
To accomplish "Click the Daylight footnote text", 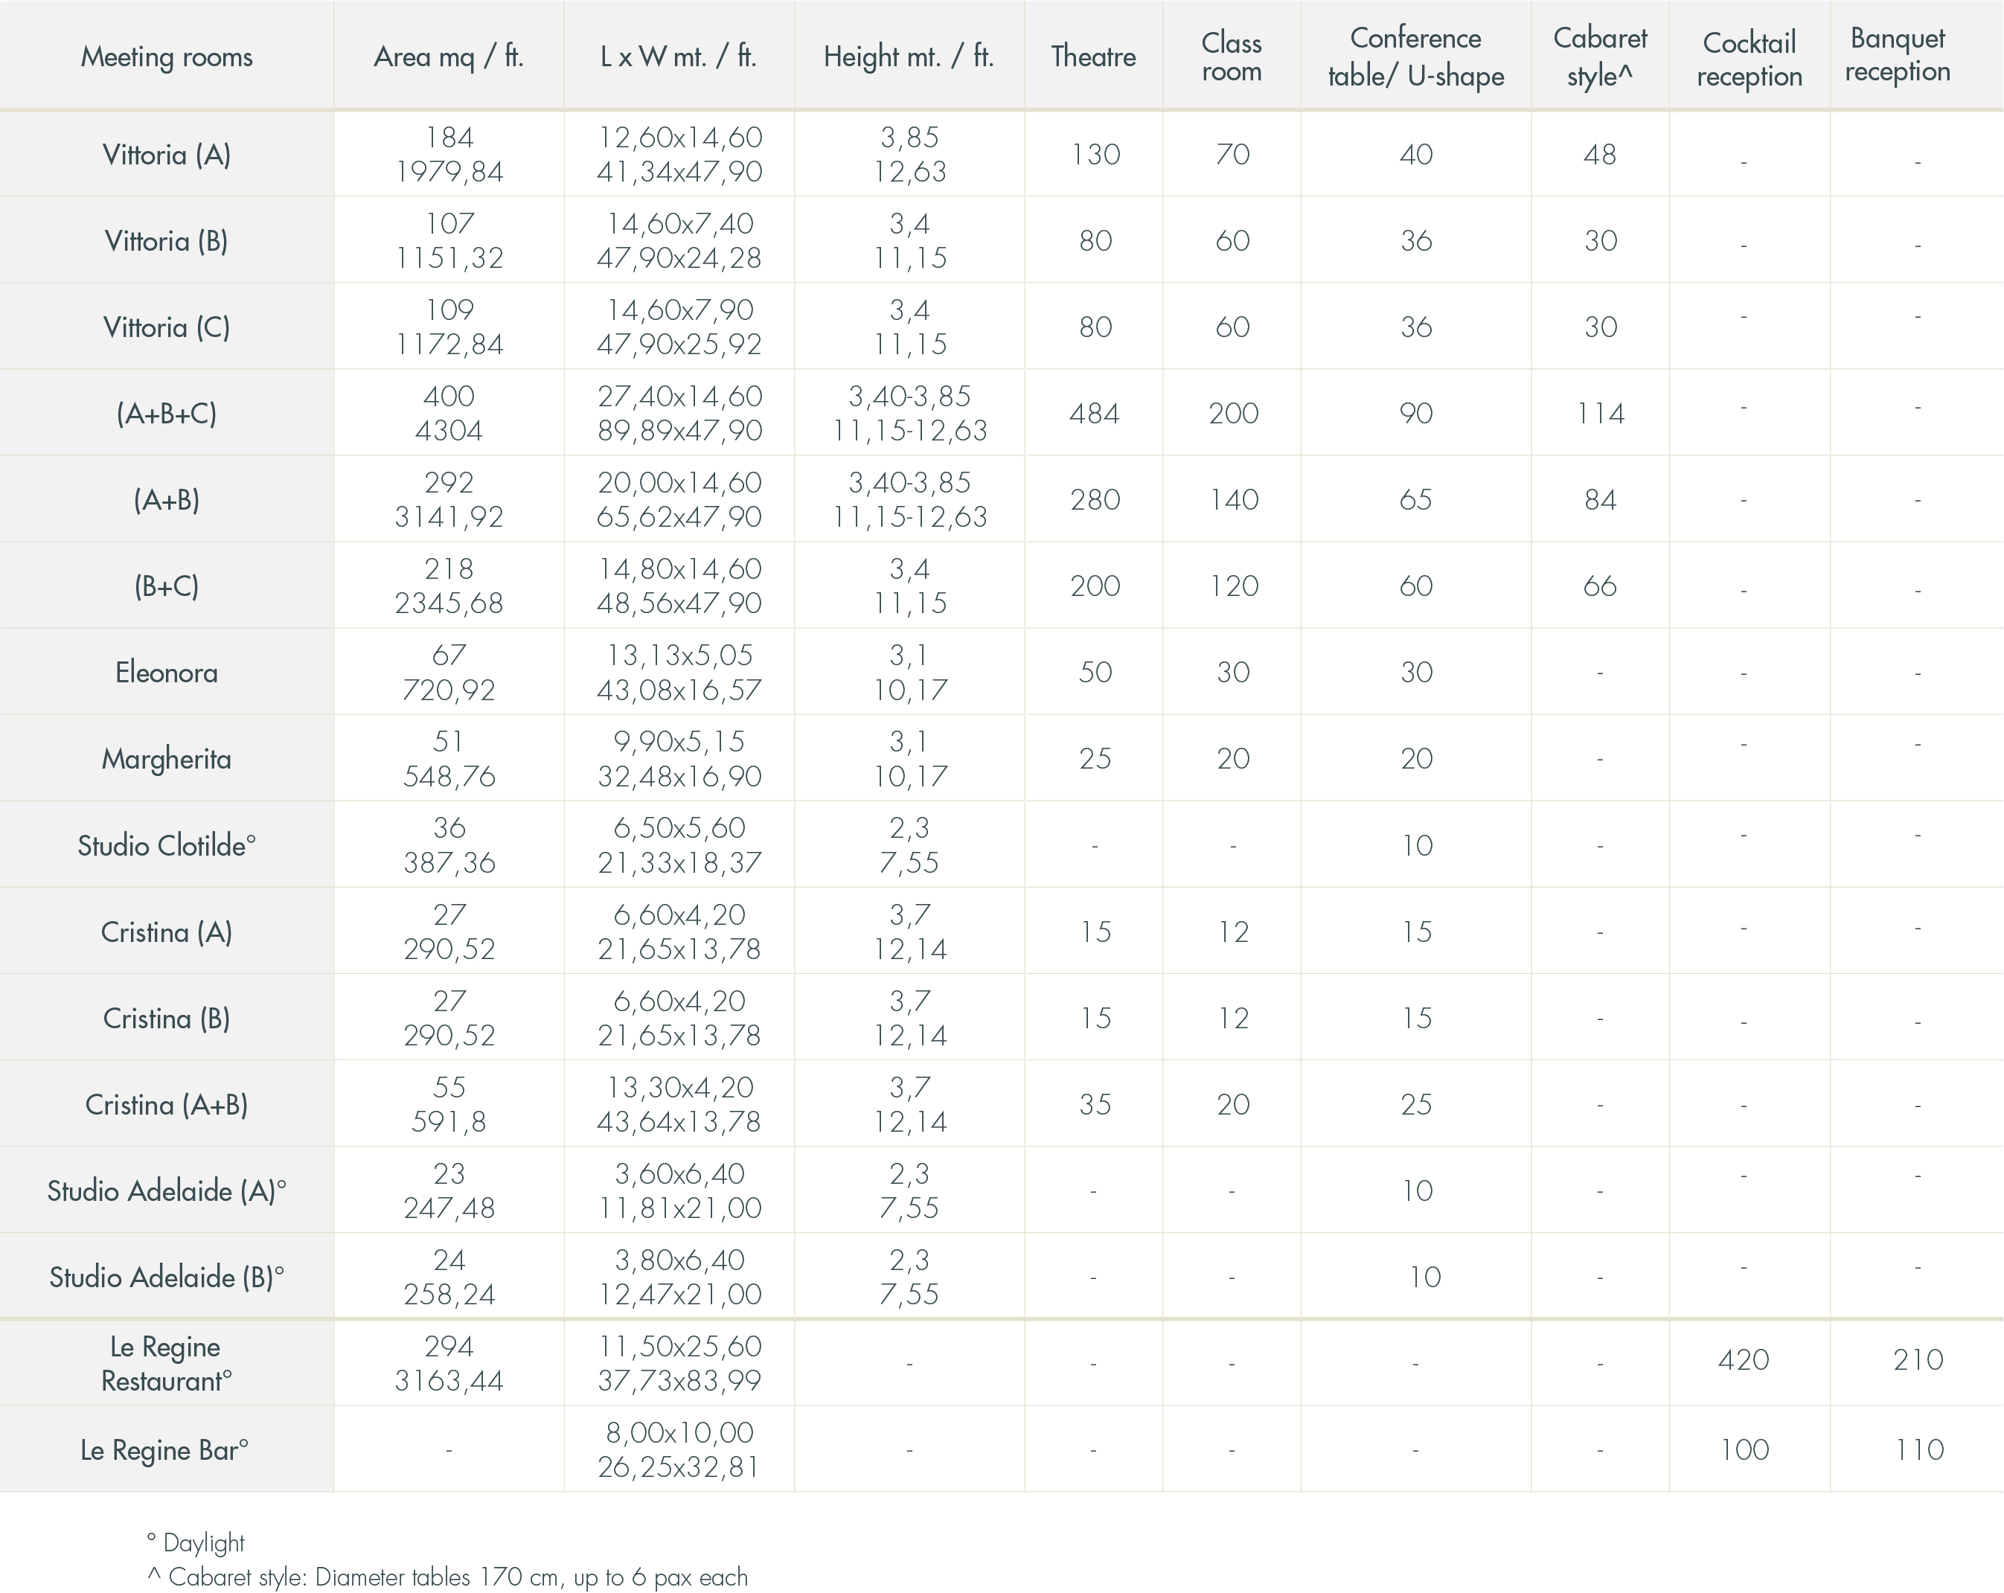I will [x=195, y=1543].
